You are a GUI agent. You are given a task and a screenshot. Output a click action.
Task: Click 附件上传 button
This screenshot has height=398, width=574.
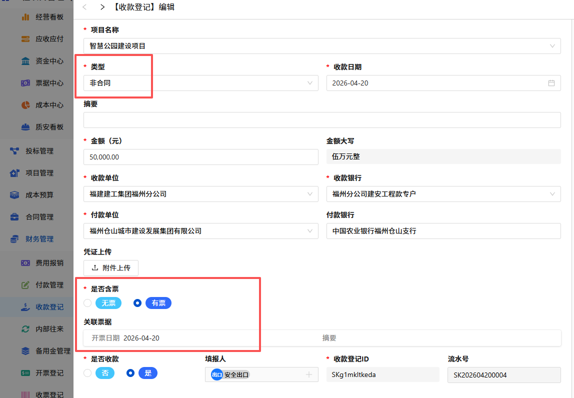coord(111,267)
